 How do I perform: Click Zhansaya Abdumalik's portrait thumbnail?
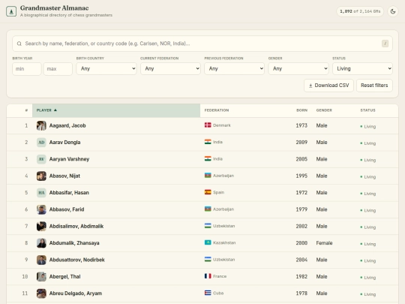pos(41,243)
